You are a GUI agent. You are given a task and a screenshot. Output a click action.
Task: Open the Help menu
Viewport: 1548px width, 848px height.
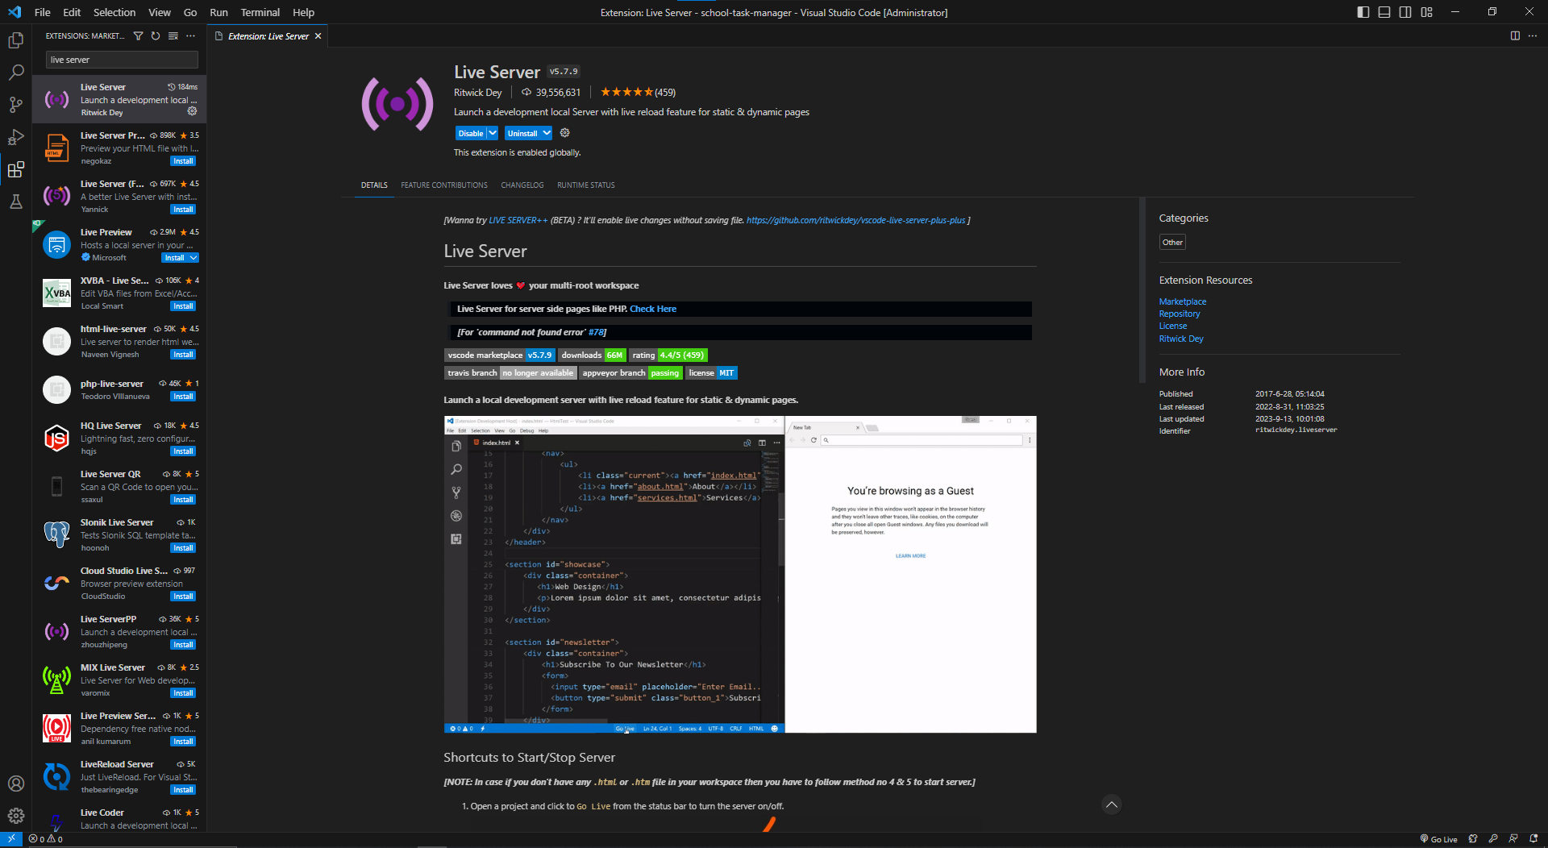point(304,12)
